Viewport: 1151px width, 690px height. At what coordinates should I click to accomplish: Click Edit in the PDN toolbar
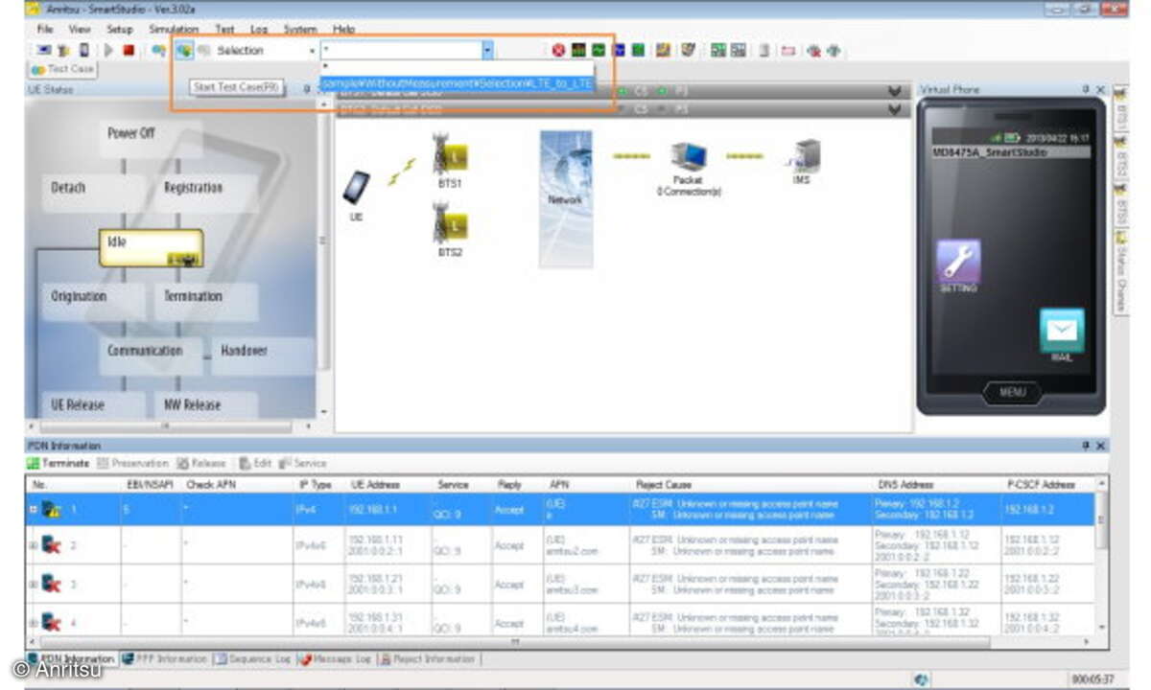[256, 464]
